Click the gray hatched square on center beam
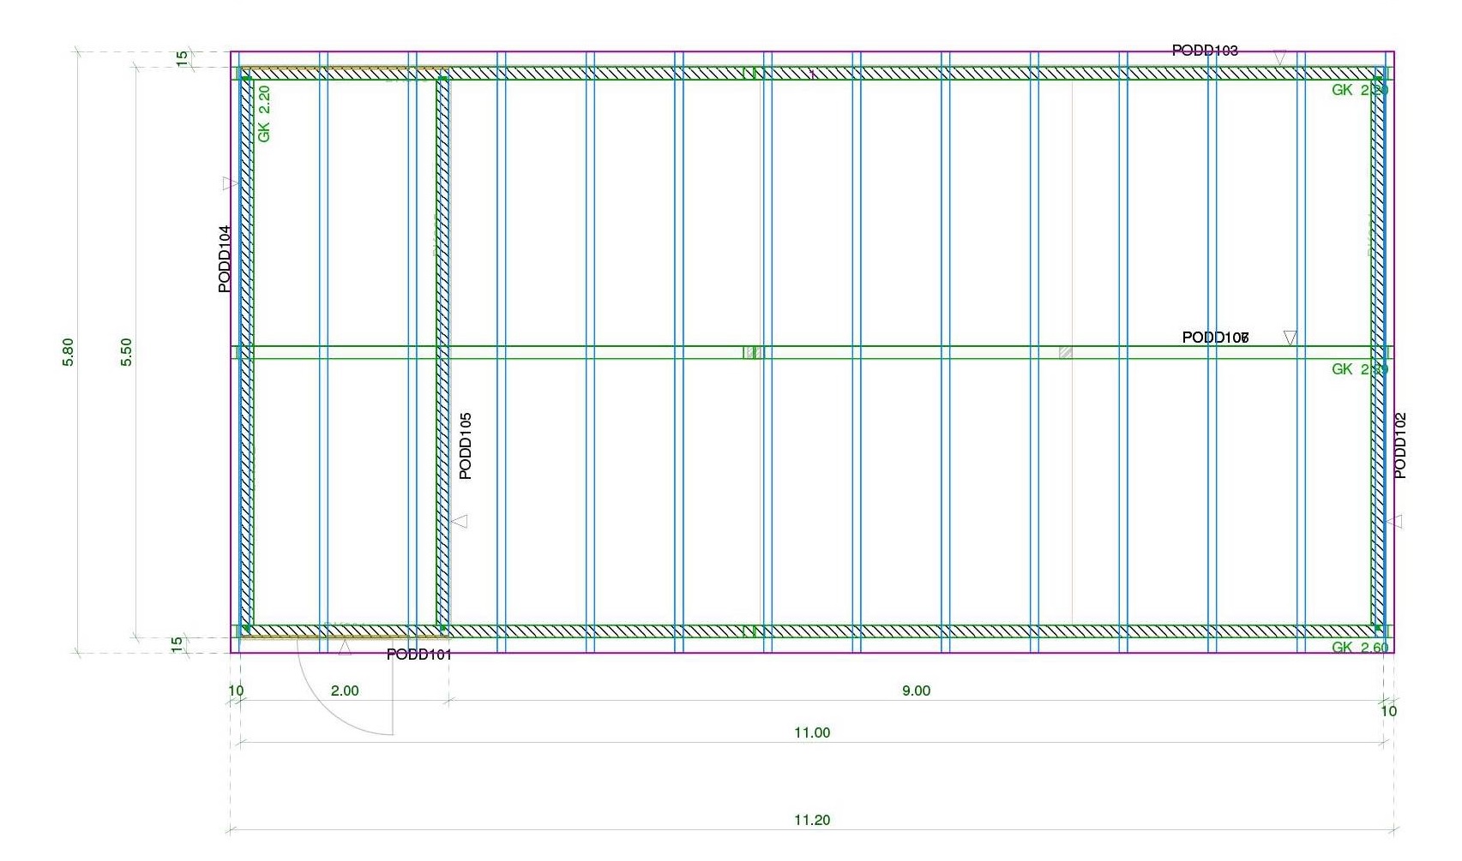 click(1066, 352)
